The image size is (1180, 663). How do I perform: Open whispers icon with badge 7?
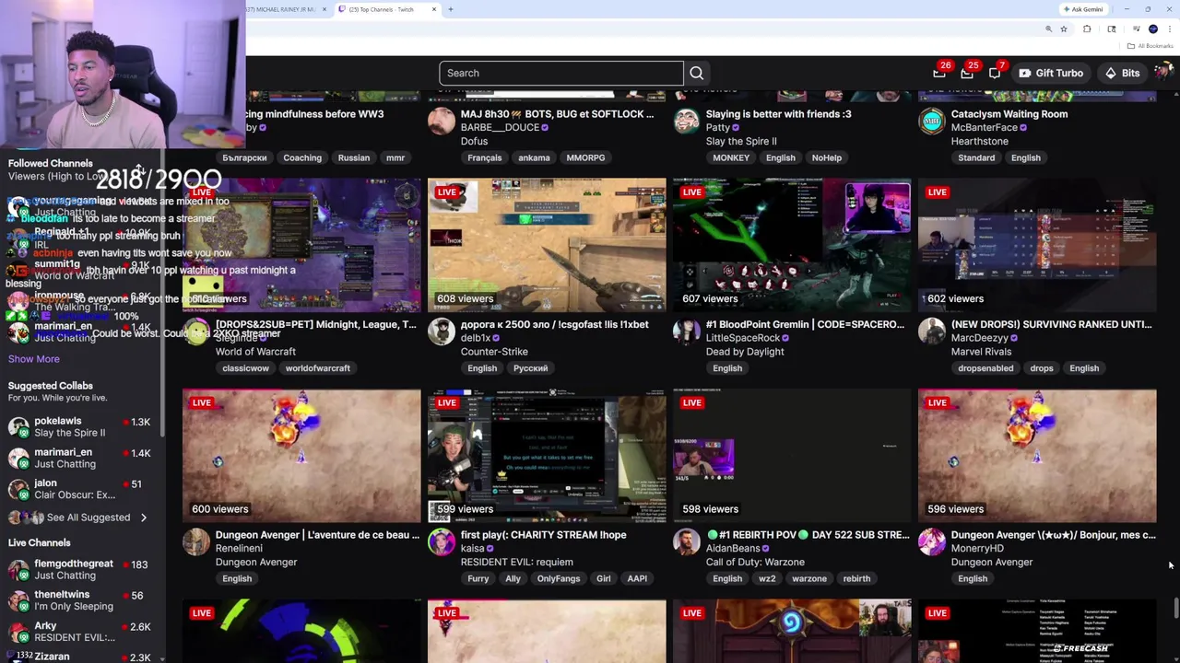(995, 73)
